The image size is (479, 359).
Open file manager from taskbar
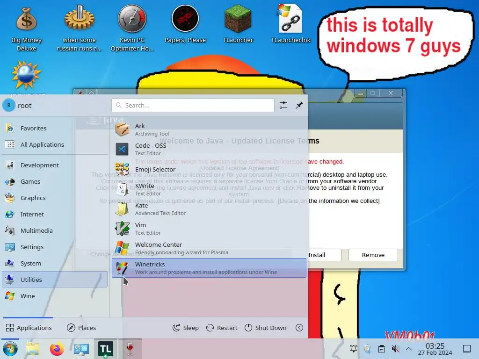pyautogui.click(x=33, y=349)
